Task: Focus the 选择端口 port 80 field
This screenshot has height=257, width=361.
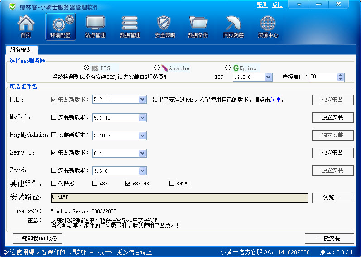Action: click(324, 77)
